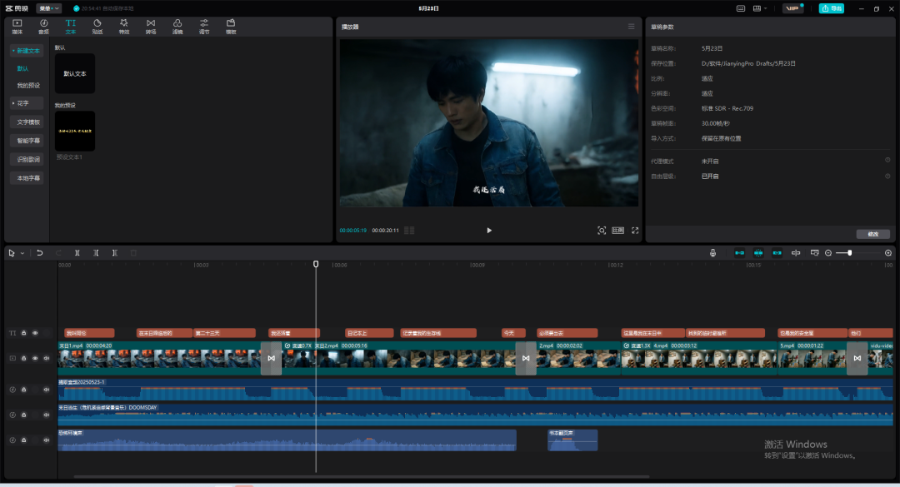Screen dimensions: 900x487
Task: Select the 今天 text clip
Action: coord(513,333)
